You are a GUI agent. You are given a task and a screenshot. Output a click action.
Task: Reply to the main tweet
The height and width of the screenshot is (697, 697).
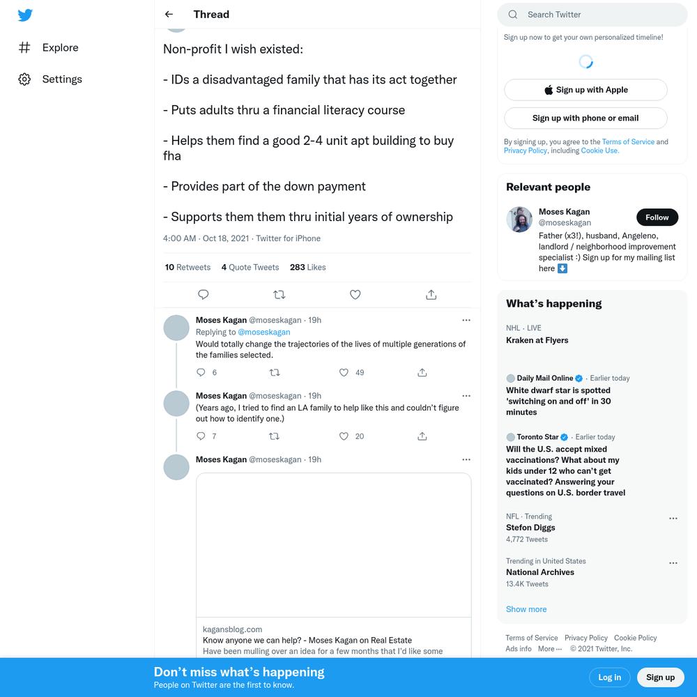point(203,294)
